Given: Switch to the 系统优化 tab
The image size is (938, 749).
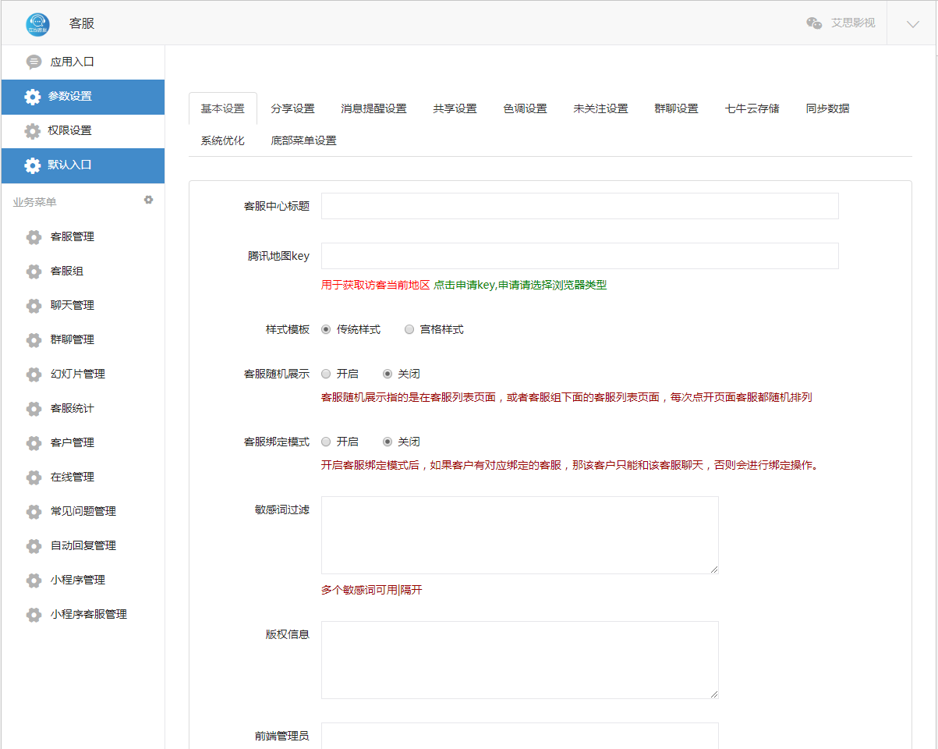Looking at the screenshot, I should (x=223, y=140).
